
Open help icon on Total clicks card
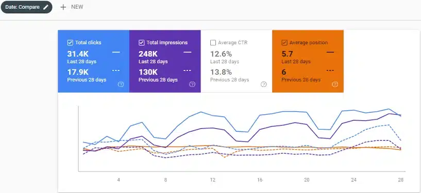point(121,84)
